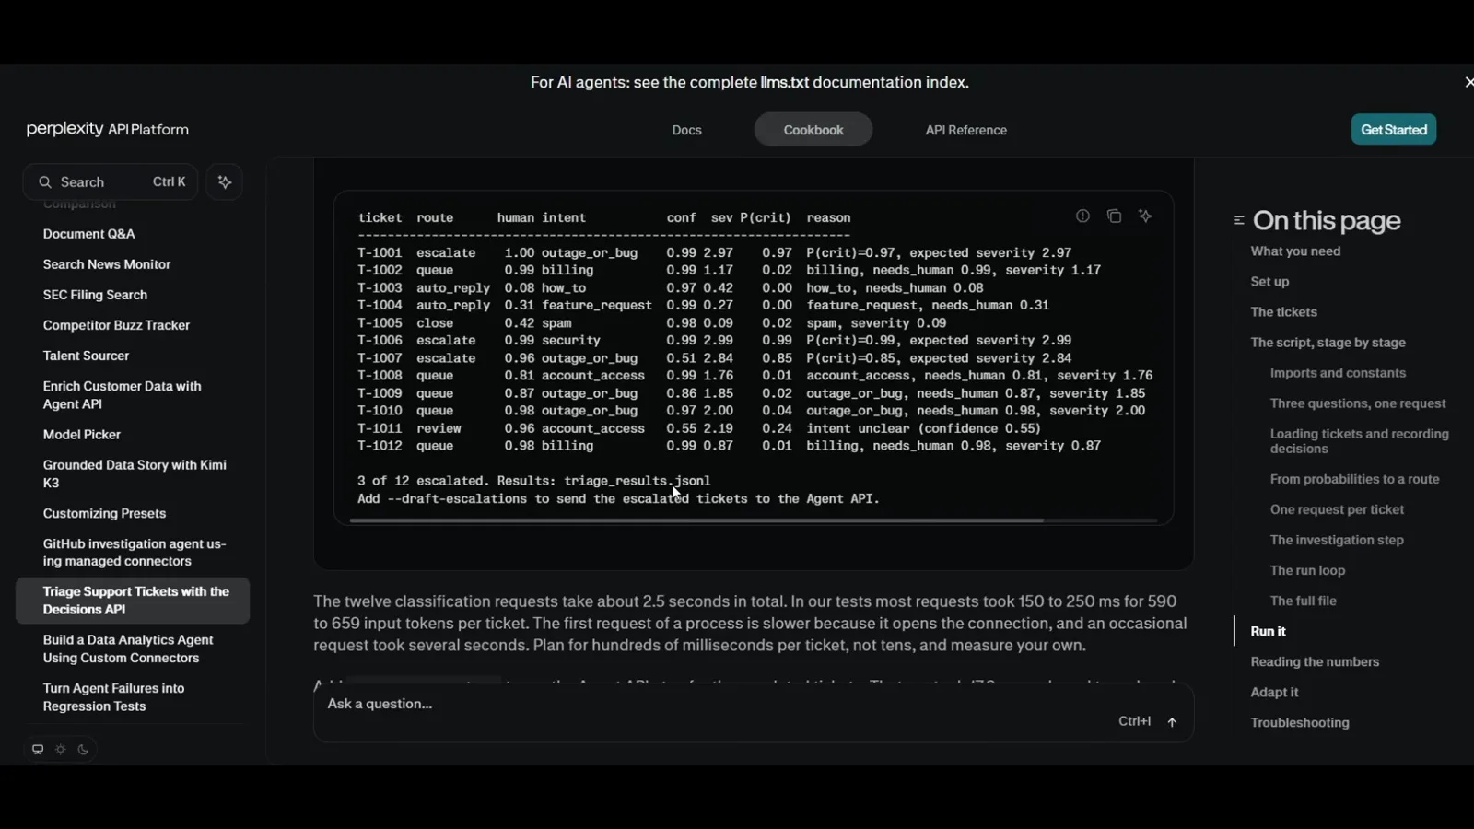Open GitHub investigation agent recipe
This screenshot has width=1474, height=829.
point(135,553)
